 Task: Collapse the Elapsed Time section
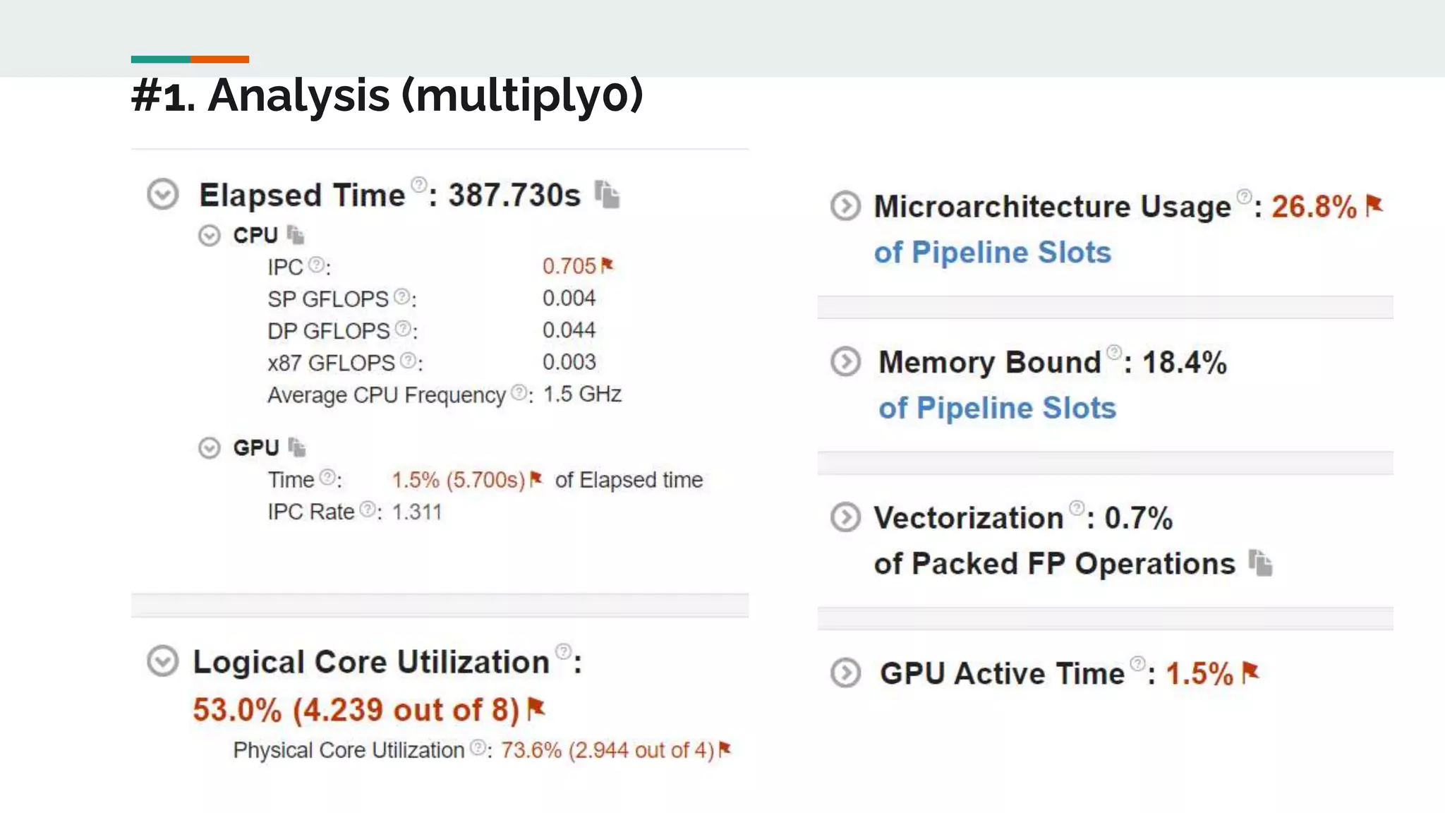(163, 194)
